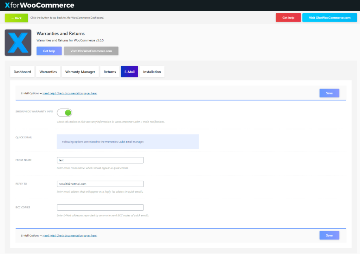Click the empty BCC Copies field

point(100,207)
